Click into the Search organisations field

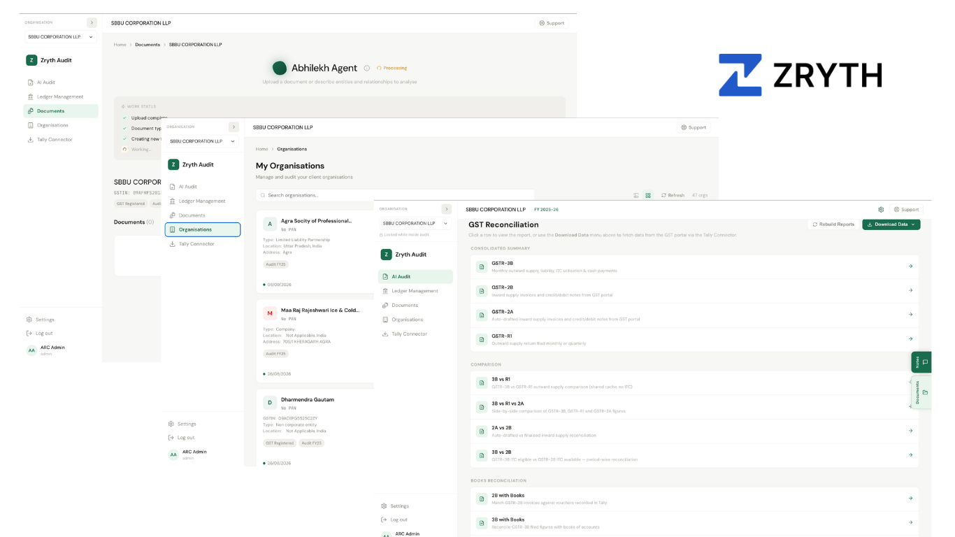coord(395,195)
